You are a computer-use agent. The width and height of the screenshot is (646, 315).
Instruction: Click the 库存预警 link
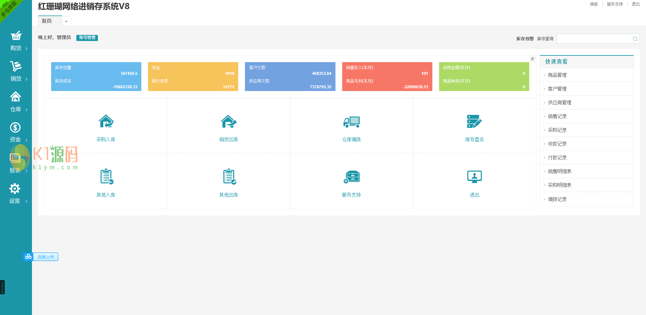525,39
